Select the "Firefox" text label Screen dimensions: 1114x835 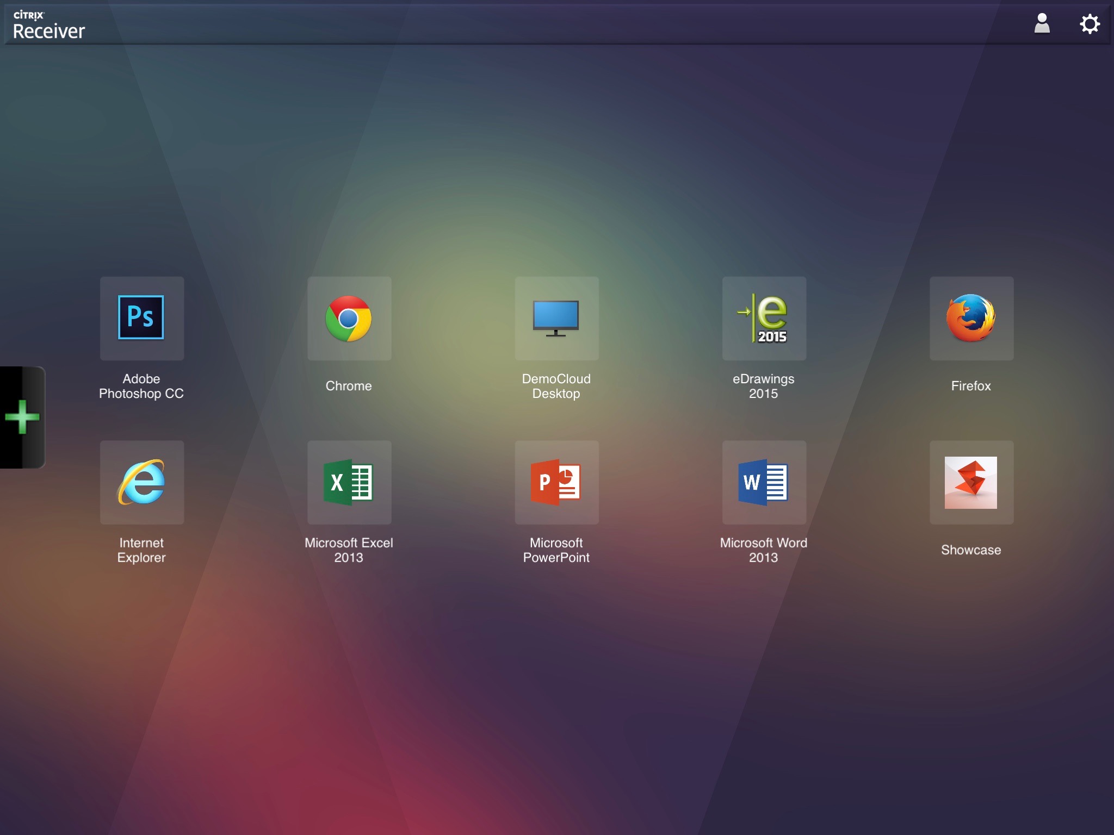point(971,386)
